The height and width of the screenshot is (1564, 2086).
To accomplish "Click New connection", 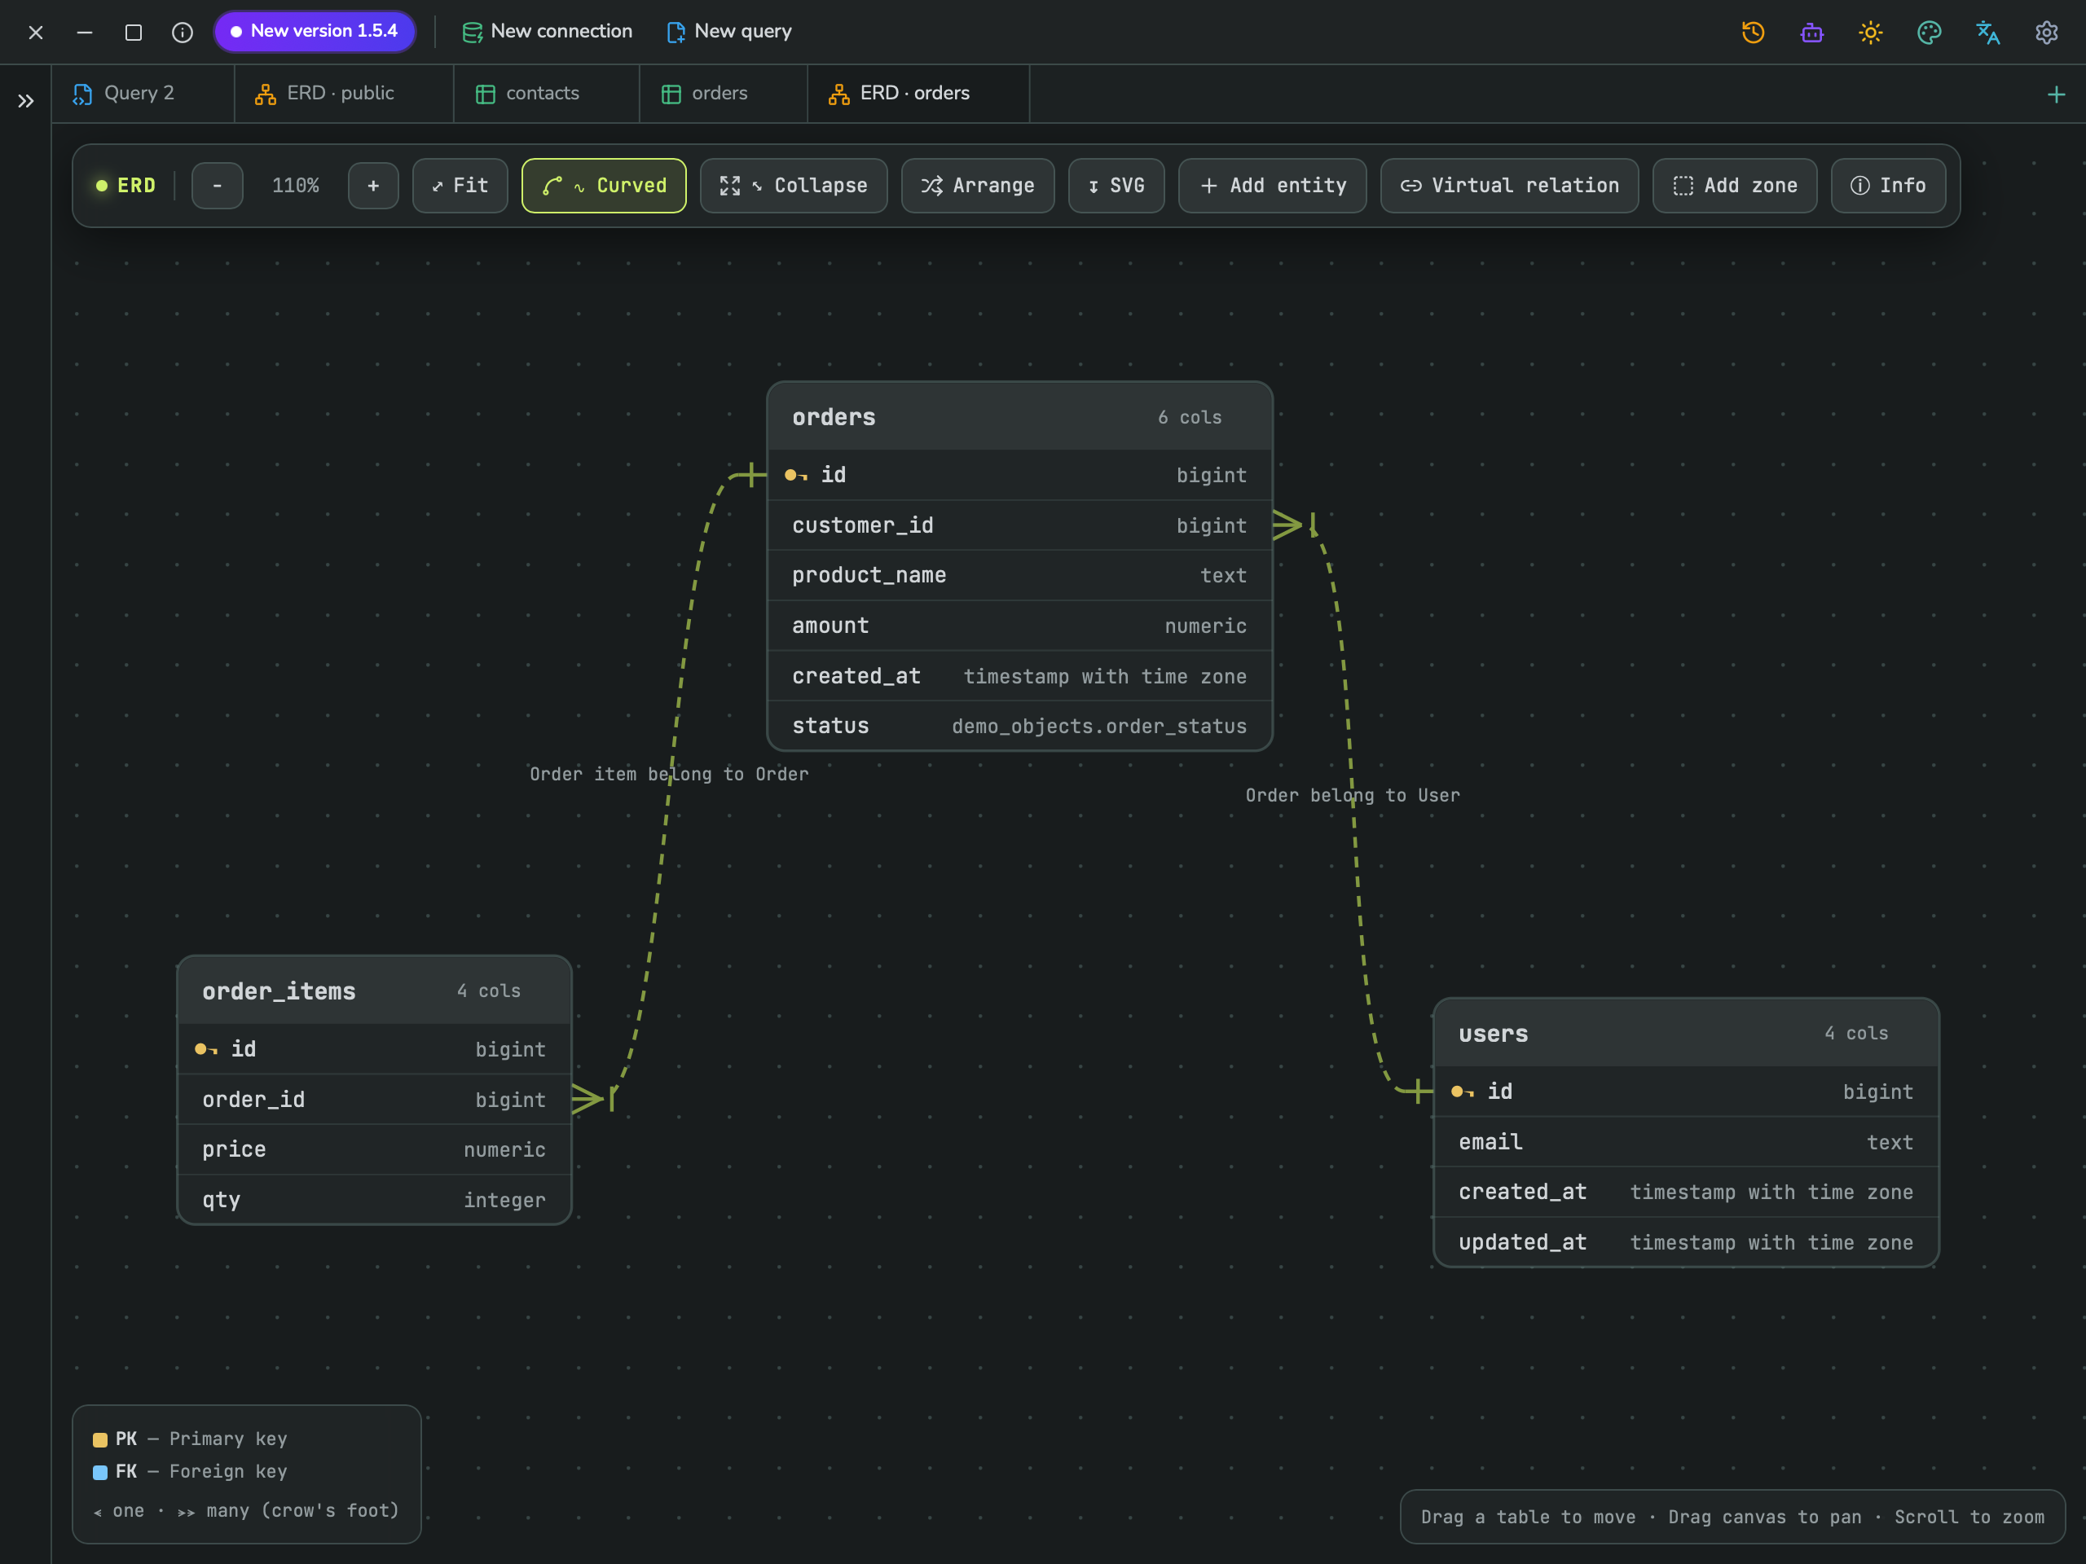I will click(x=548, y=31).
